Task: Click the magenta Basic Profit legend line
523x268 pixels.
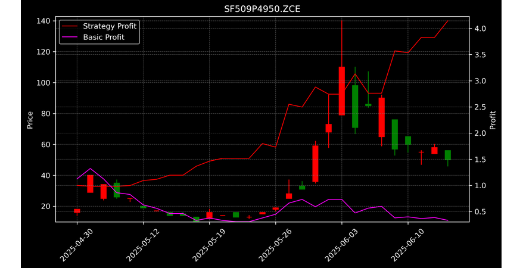Action: tap(70, 38)
